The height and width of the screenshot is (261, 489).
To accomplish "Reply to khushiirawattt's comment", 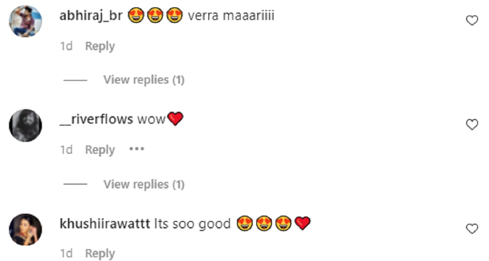I will [100, 254].
